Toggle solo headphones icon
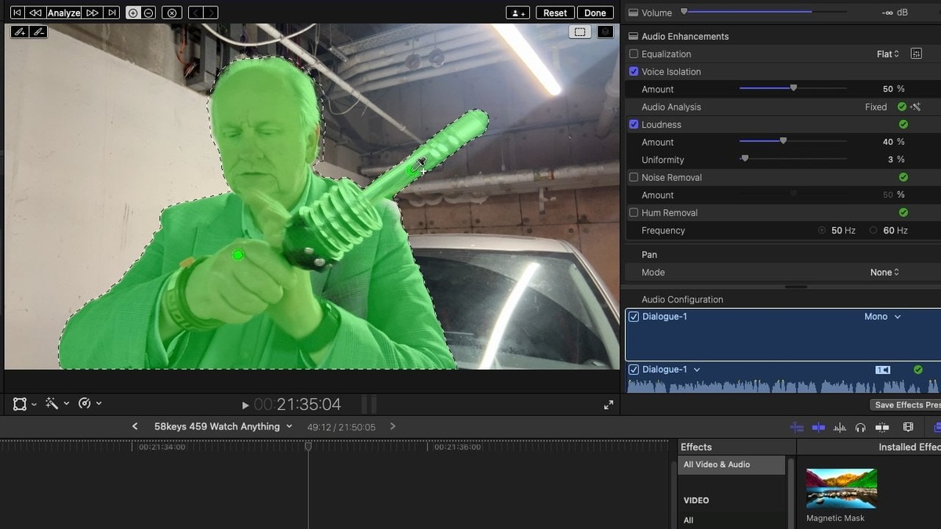 point(860,427)
